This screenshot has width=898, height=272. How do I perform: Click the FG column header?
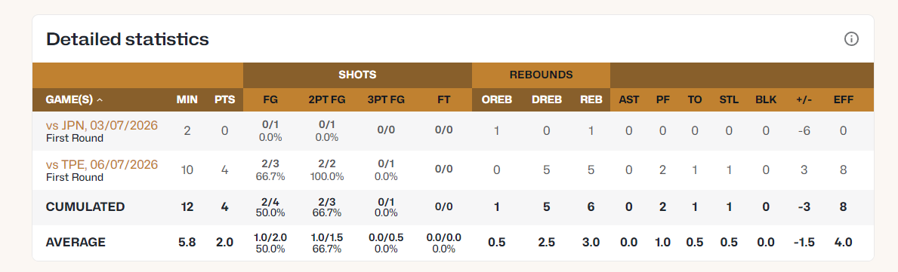click(x=270, y=99)
